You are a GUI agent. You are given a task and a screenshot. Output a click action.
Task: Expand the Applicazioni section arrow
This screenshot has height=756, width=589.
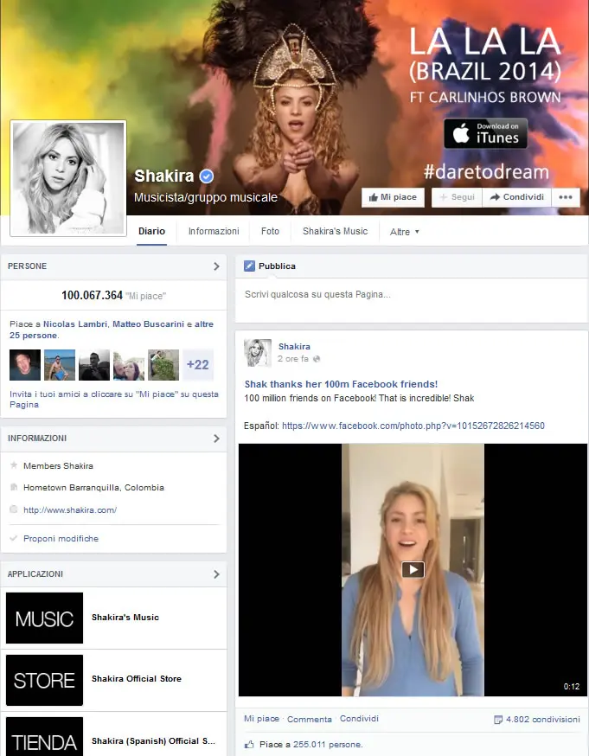coord(216,574)
